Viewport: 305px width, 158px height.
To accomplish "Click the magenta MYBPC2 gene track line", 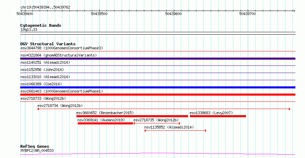I will [158, 154].
